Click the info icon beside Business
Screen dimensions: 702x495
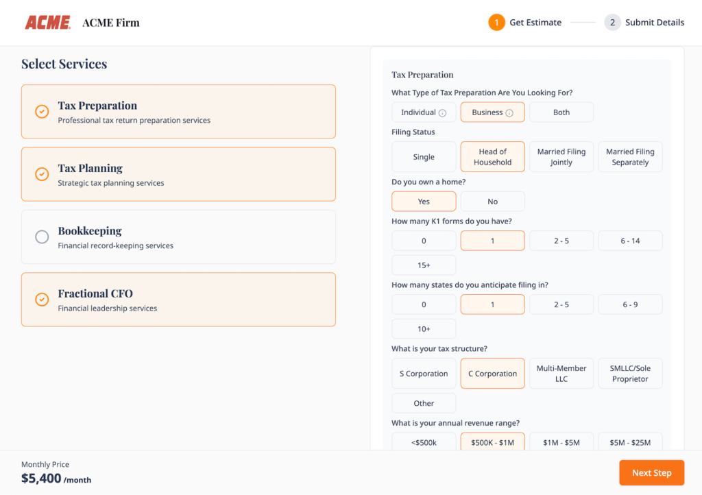(x=509, y=113)
